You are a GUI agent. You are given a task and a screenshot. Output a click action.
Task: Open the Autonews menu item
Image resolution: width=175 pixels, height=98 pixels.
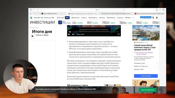102,17
